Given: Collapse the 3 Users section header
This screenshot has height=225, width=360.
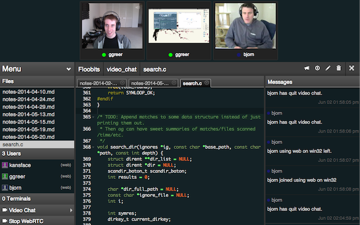Looking at the screenshot, I should pos(37,154).
